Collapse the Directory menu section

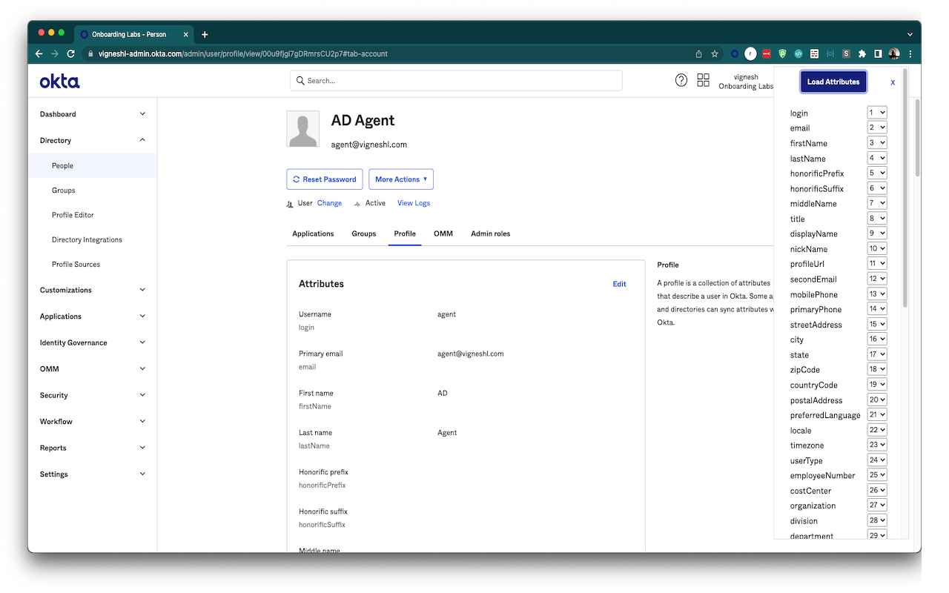93,140
